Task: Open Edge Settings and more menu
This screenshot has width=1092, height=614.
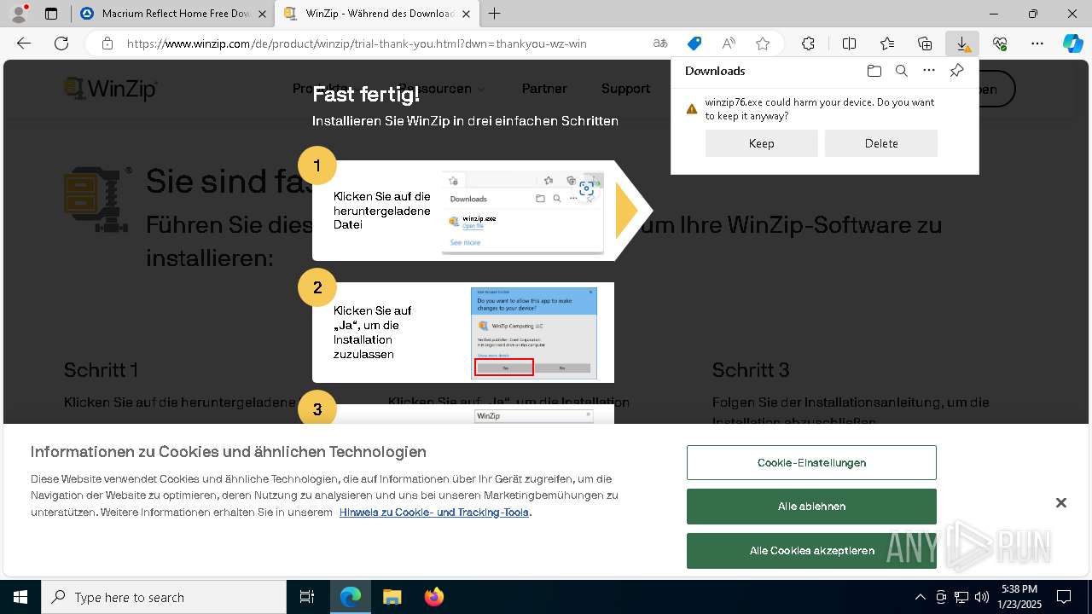Action: 1037,43
